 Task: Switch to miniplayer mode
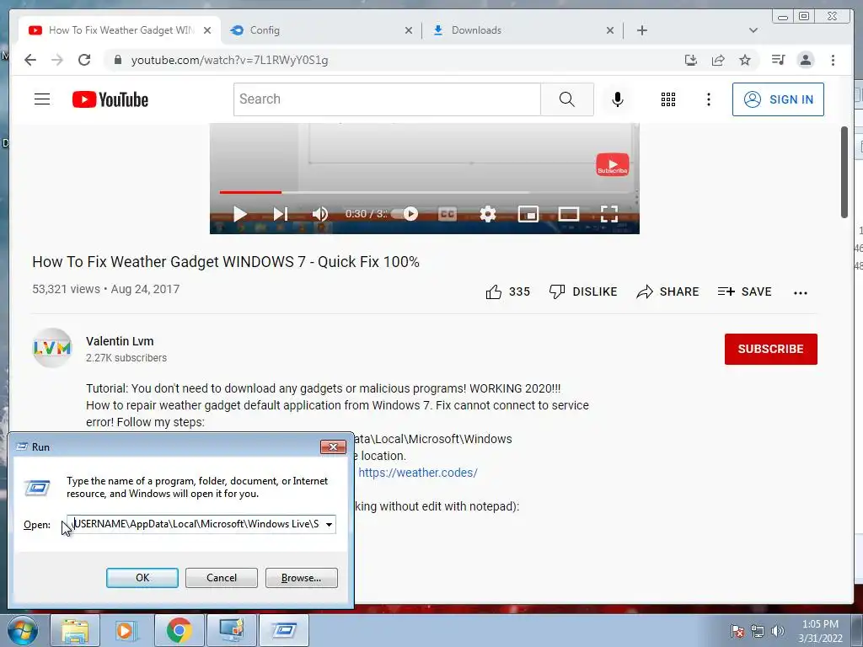coord(528,214)
